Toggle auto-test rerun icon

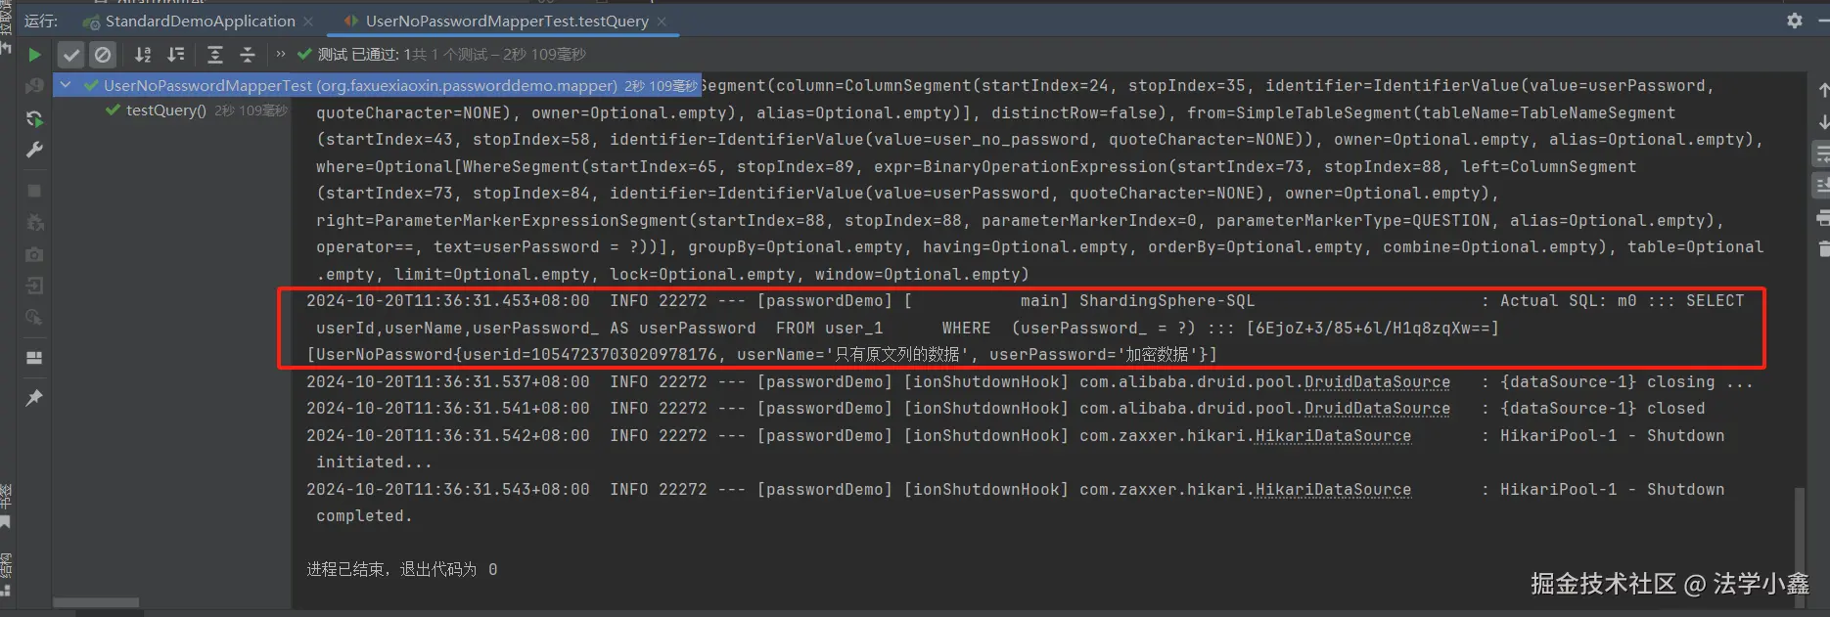(x=34, y=118)
